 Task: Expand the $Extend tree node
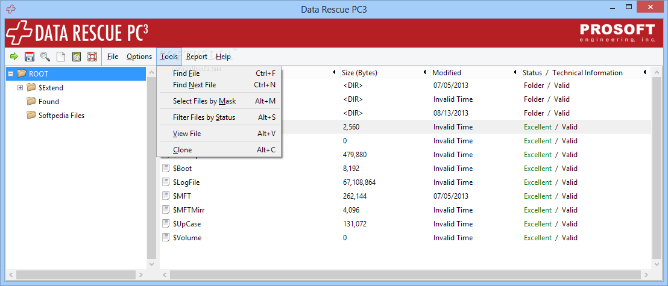20,88
